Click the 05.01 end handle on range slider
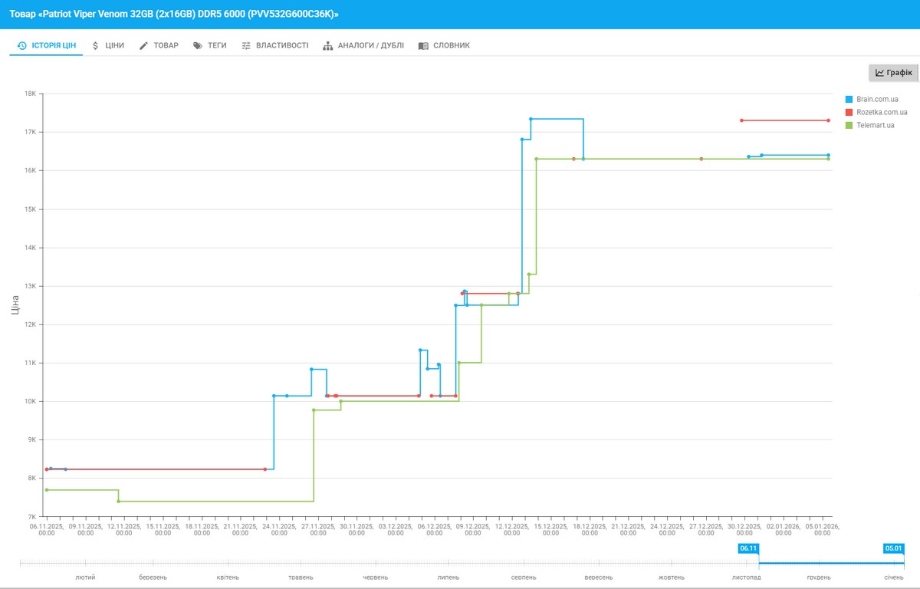Viewport: 920px width, 589px height. tap(894, 548)
